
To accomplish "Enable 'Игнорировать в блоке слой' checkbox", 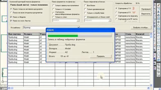I will [x=85, y=17].
